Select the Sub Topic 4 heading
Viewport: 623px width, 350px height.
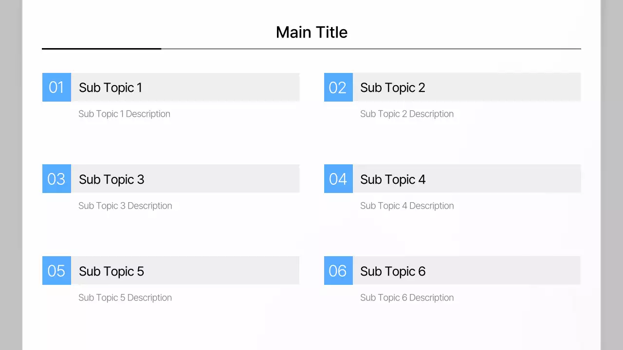click(393, 179)
